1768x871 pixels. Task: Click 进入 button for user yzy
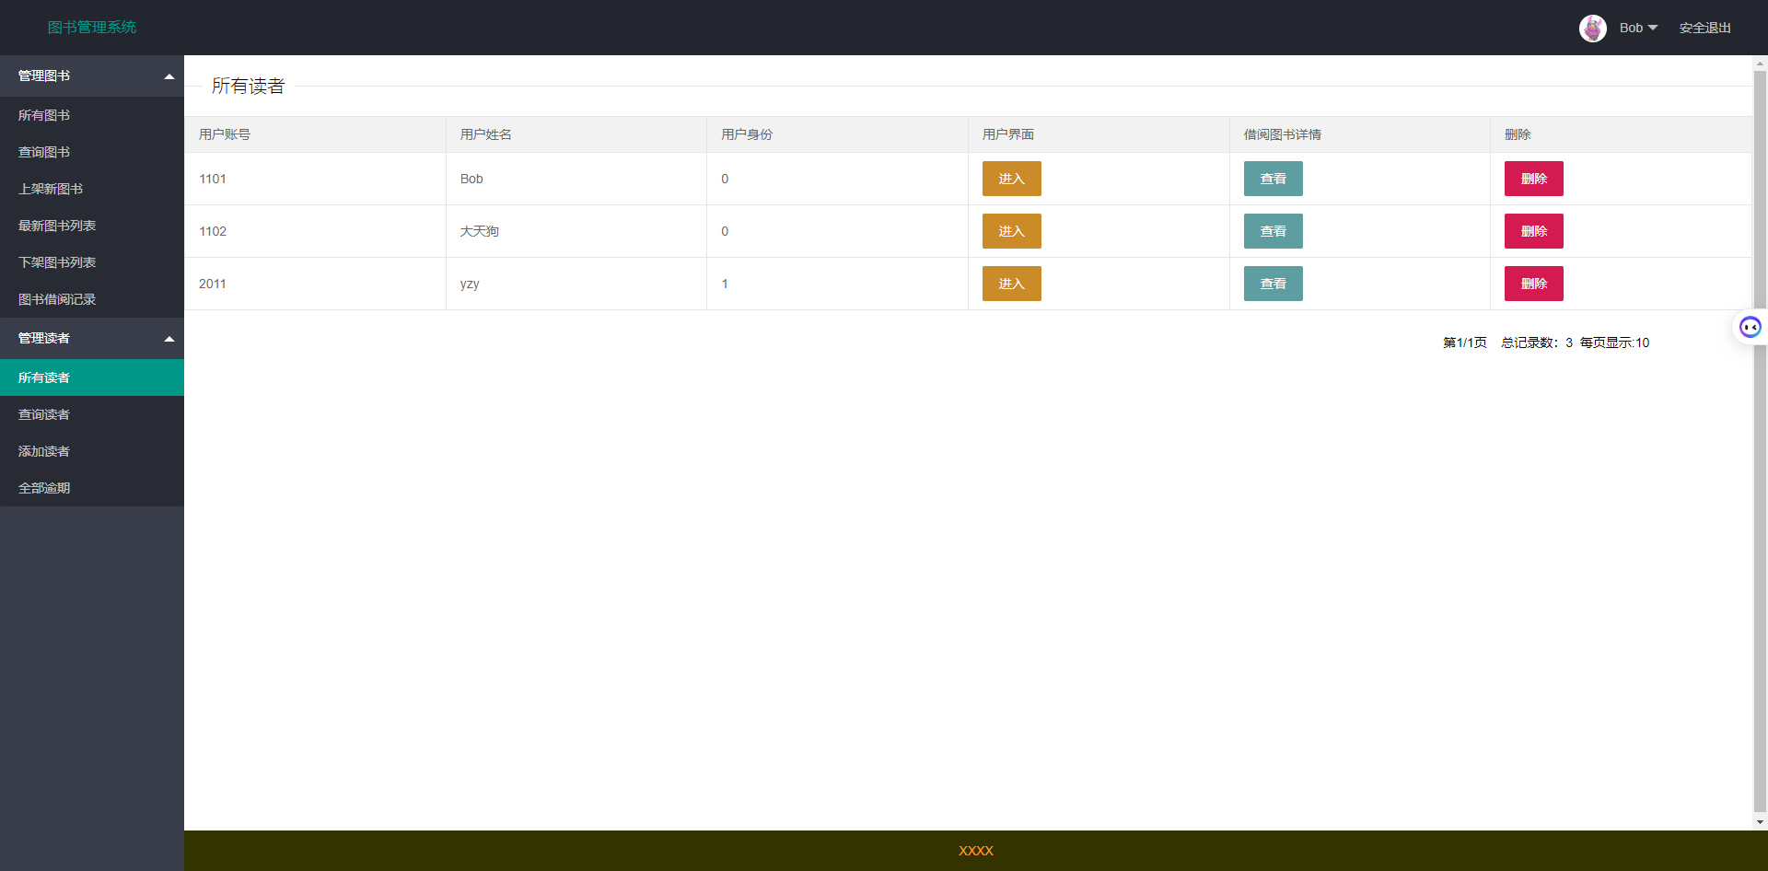(x=1011, y=284)
